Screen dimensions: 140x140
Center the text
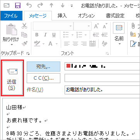(75, 44)
